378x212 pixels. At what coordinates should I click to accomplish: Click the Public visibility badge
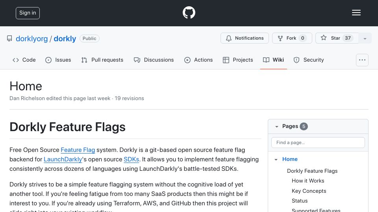[x=89, y=38]
